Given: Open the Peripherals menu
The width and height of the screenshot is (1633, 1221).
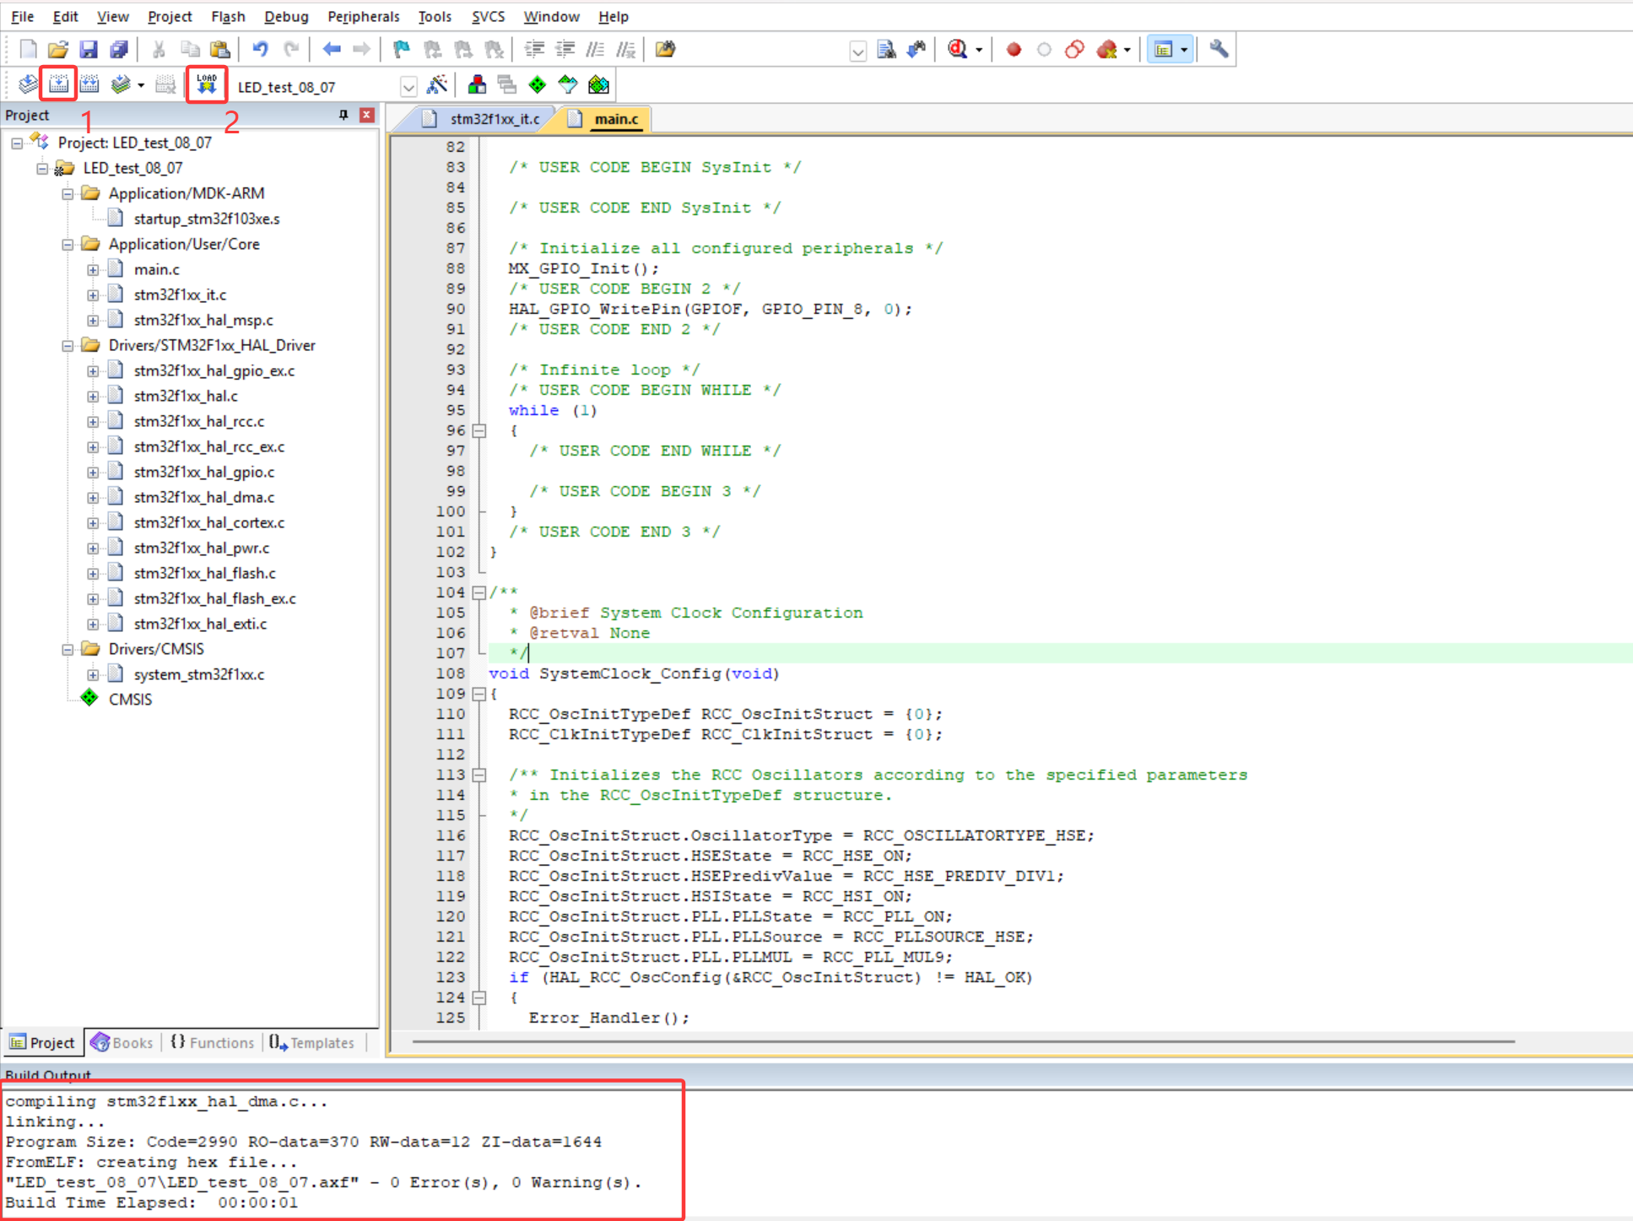Looking at the screenshot, I should [363, 16].
